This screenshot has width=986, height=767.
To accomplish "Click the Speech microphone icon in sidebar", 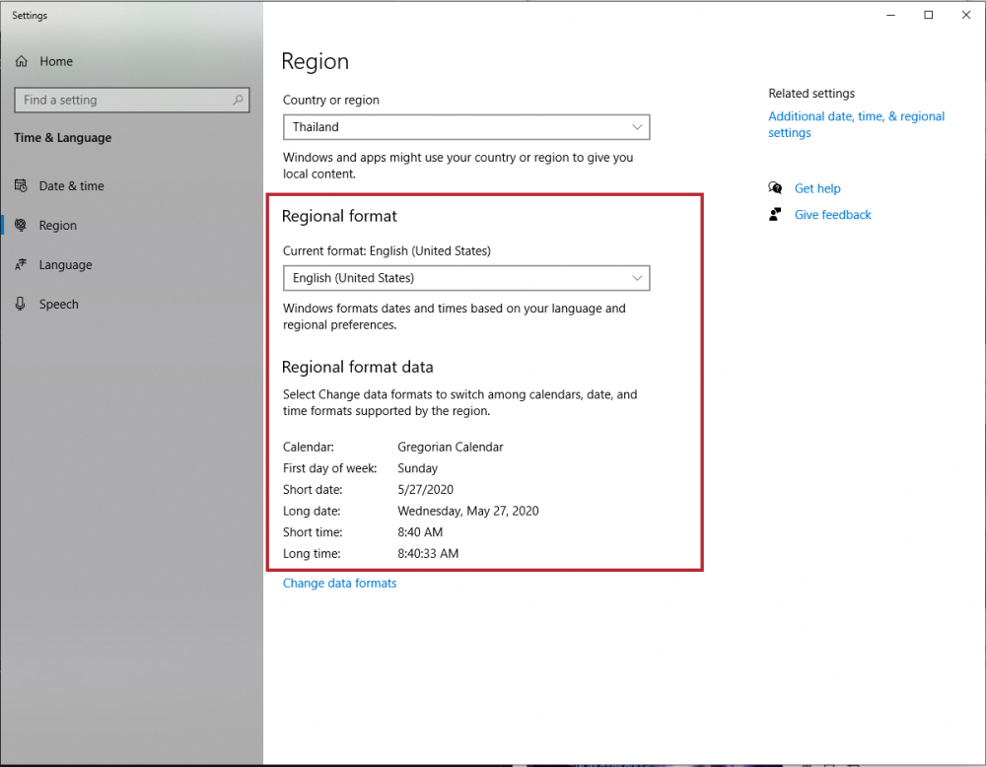I will click(22, 304).
